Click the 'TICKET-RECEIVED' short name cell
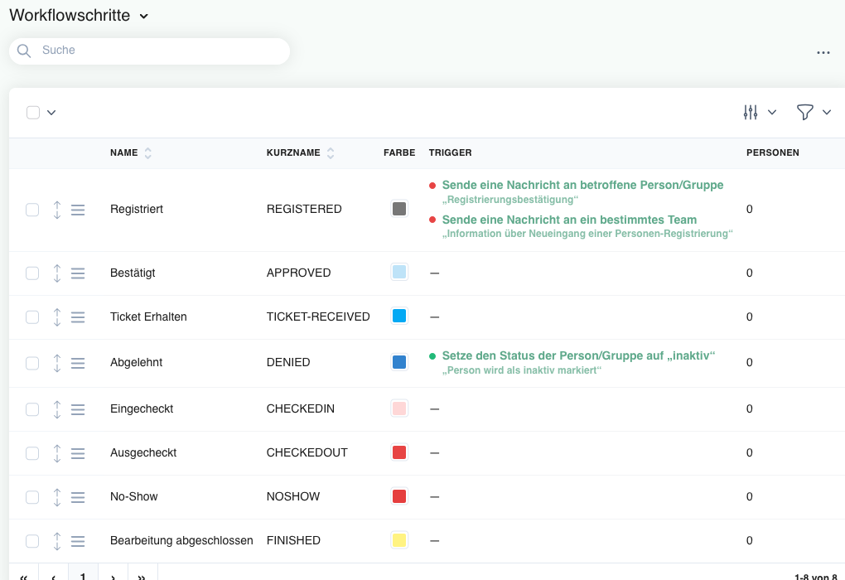Viewport: 845px width, 580px height. click(318, 317)
